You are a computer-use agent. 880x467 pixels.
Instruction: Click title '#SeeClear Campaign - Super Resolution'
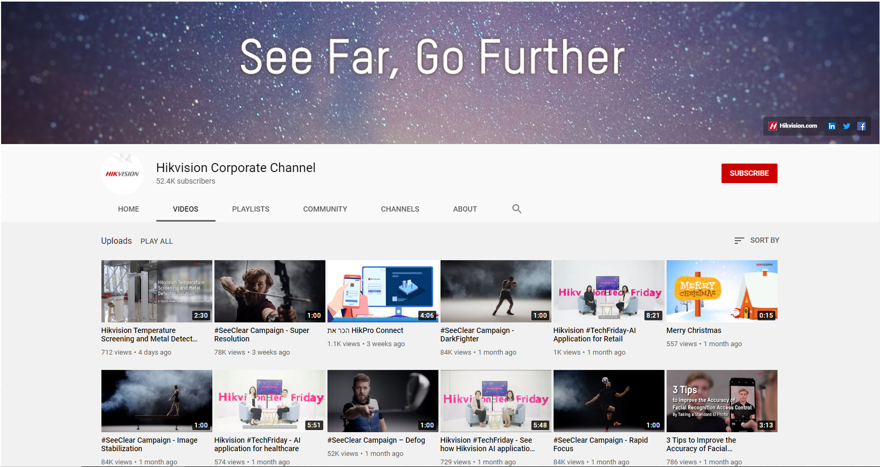coord(262,335)
